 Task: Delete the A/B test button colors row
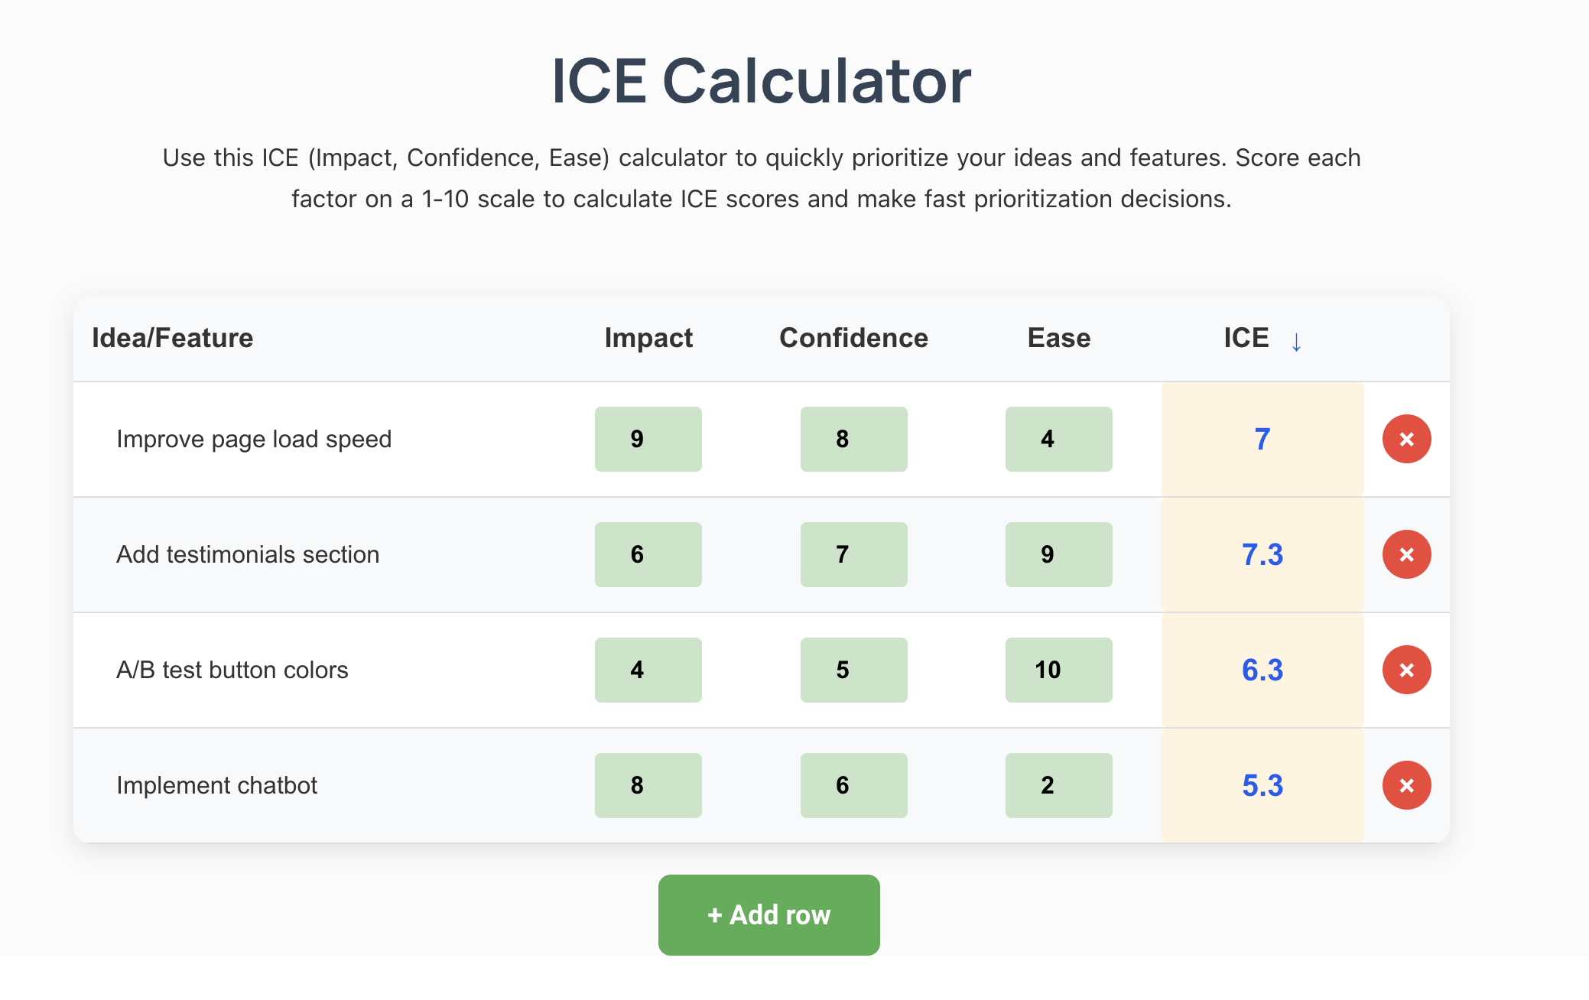(1406, 670)
